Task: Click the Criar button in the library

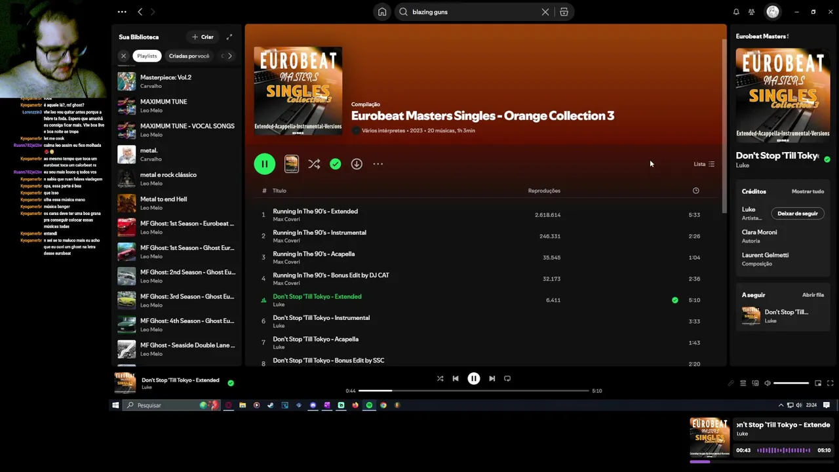Action: (203, 37)
